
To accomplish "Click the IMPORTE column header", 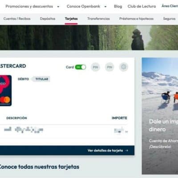I will tap(119, 118).
